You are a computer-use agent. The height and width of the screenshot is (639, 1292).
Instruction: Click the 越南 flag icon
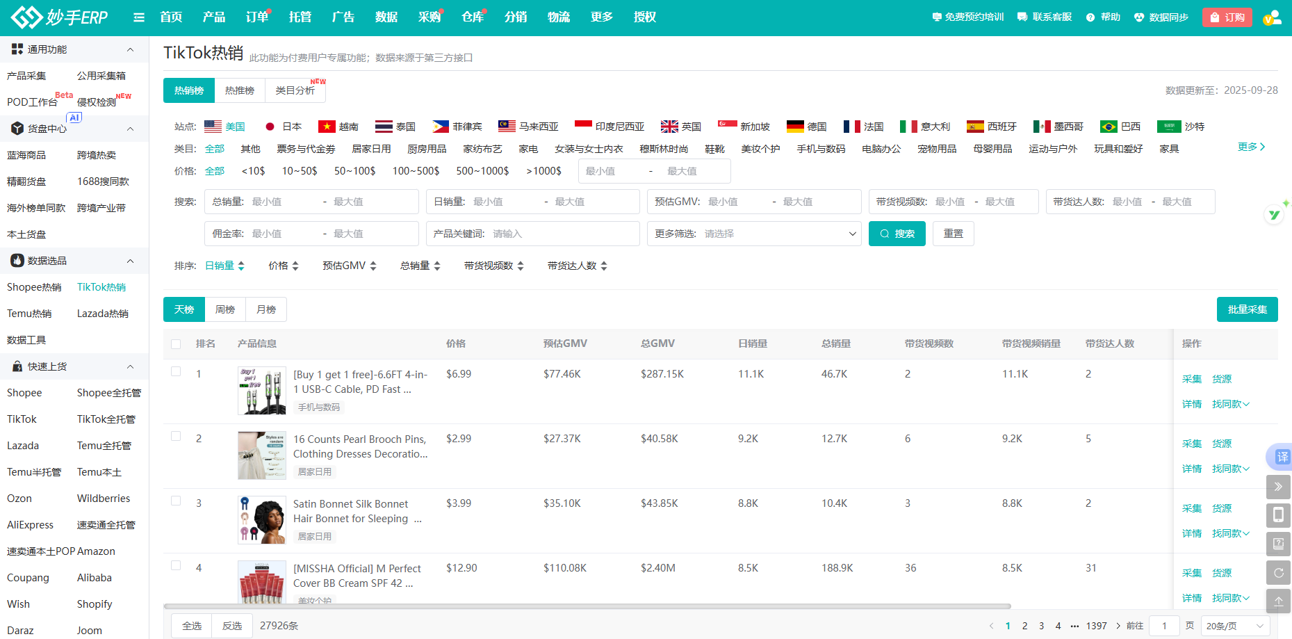pos(327,127)
